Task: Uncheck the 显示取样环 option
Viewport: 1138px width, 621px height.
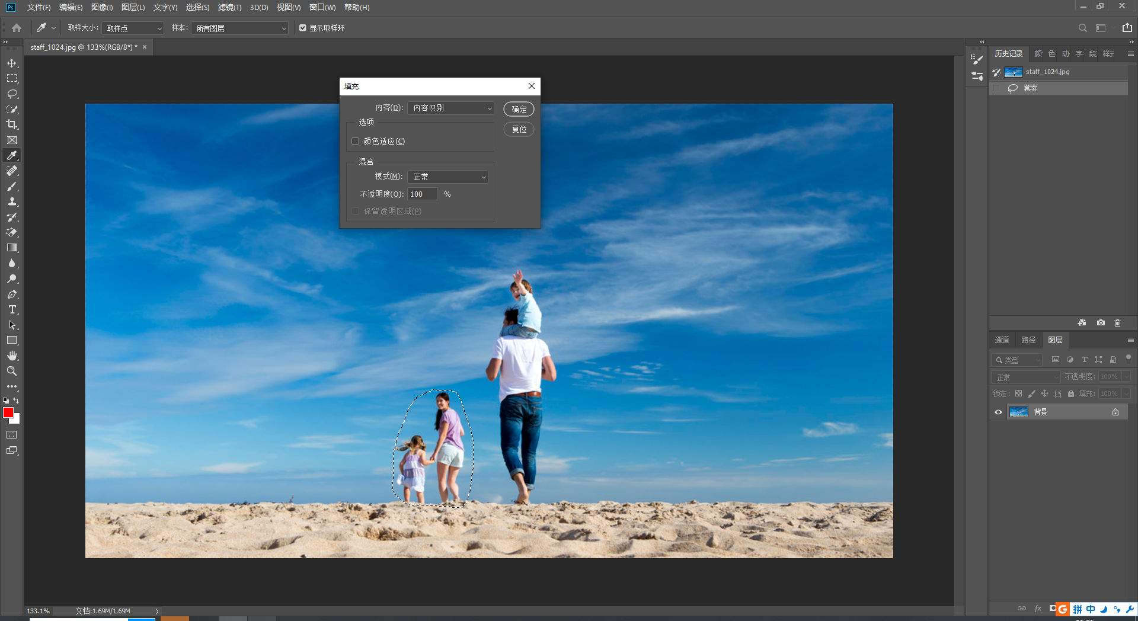Action: (303, 28)
